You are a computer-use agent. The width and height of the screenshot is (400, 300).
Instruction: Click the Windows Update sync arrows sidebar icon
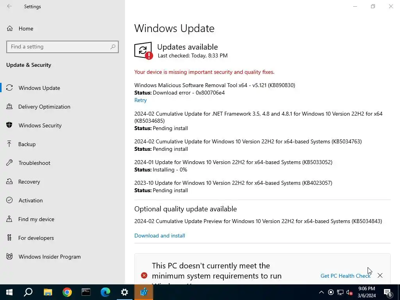(9, 88)
